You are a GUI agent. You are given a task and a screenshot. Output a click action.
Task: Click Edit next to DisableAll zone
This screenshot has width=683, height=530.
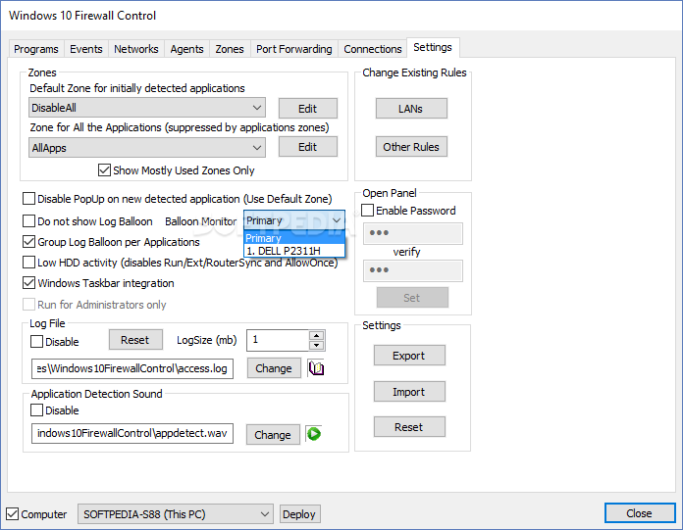click(x=308, y=109)
